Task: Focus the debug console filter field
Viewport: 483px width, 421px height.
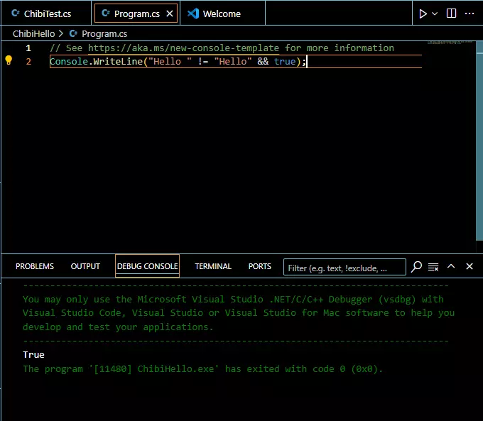Action: pos(344,267)
